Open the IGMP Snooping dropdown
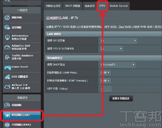The image size is (162, 128). point(105,80)
